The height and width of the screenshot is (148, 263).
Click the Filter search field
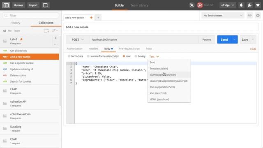[x=31, y=16]
